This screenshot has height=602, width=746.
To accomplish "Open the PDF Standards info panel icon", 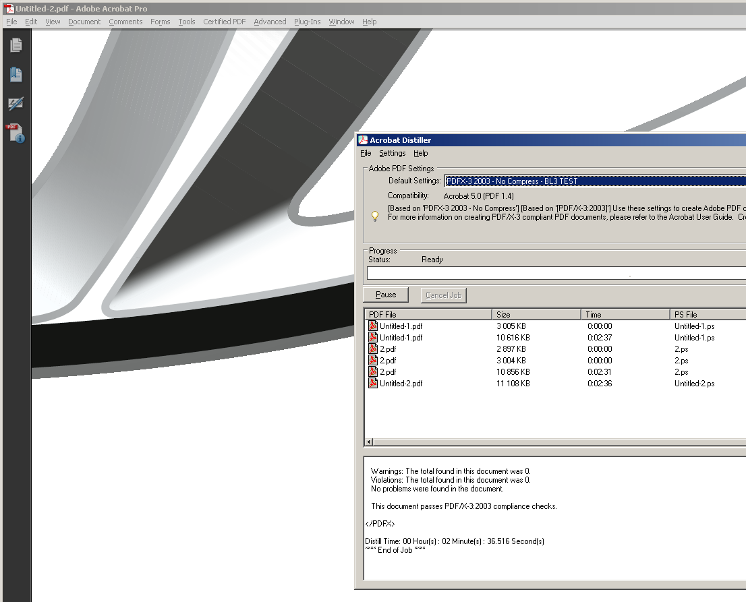I will pyautogui.click(x=16, y=133).
